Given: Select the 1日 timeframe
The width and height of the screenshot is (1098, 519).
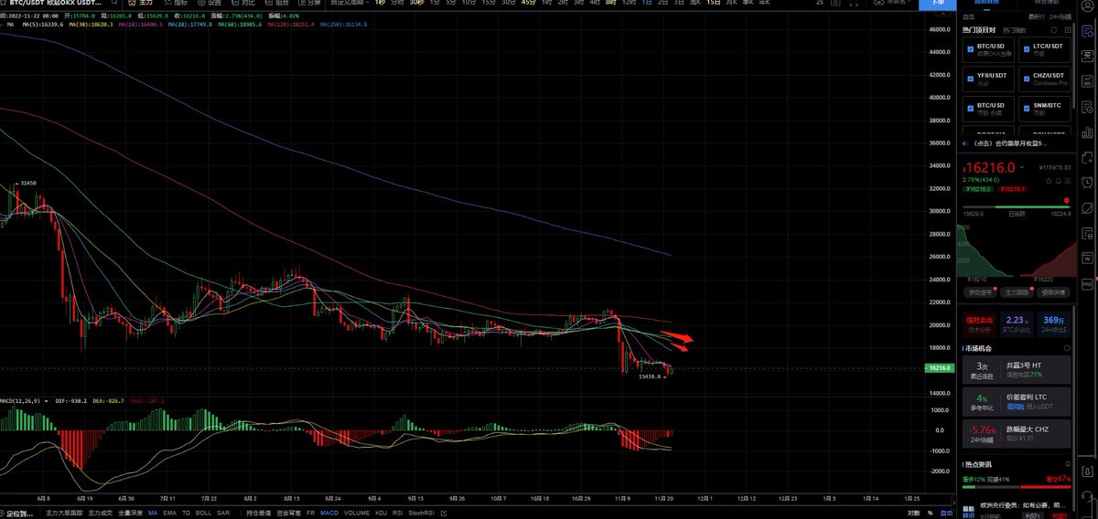Looking at the screenshot, I should [648, 3].
